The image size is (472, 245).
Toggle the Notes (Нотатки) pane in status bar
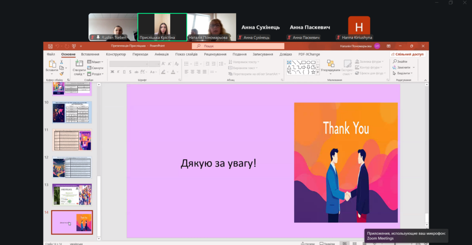(x=307, y=243)
